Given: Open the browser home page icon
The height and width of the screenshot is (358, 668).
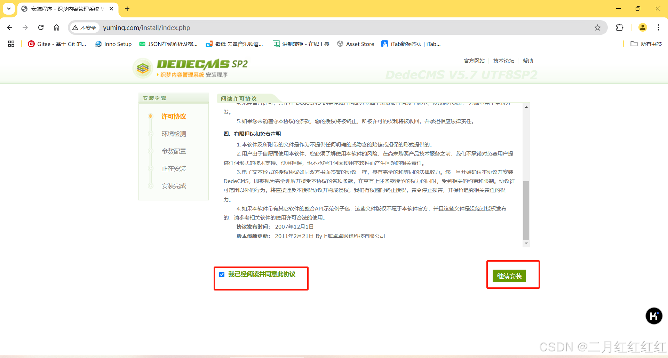Looking at the screenshot, I should click(56, 27).
